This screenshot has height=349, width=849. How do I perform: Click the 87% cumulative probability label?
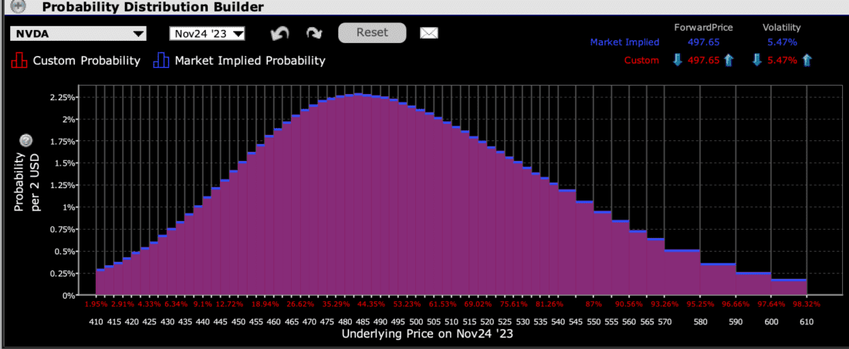pos(594,304)
